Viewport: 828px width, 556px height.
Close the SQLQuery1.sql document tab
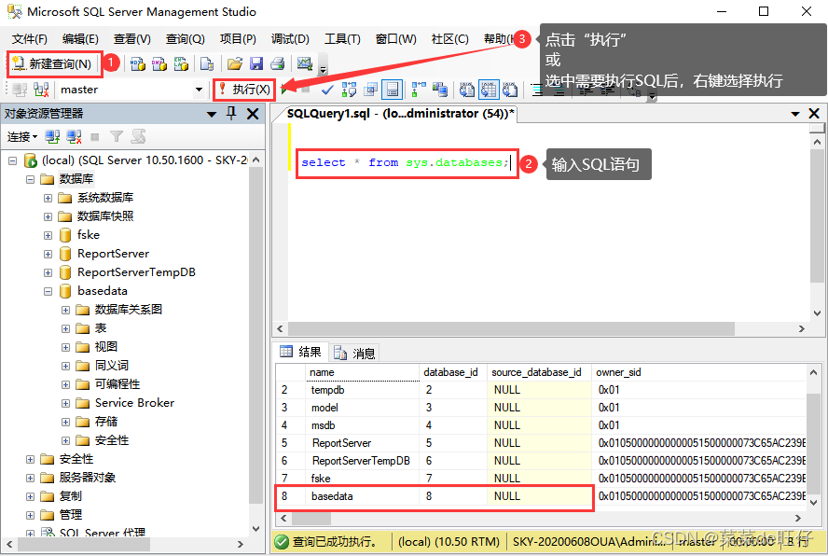pyautogui.click(x=814, y=114)
